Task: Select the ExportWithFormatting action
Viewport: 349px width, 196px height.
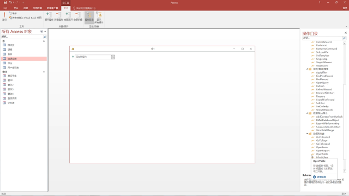Action: click(x=328, y=124)
